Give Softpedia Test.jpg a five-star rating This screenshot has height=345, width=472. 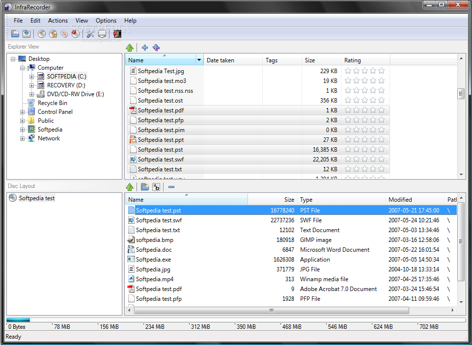tap(382, 71)
